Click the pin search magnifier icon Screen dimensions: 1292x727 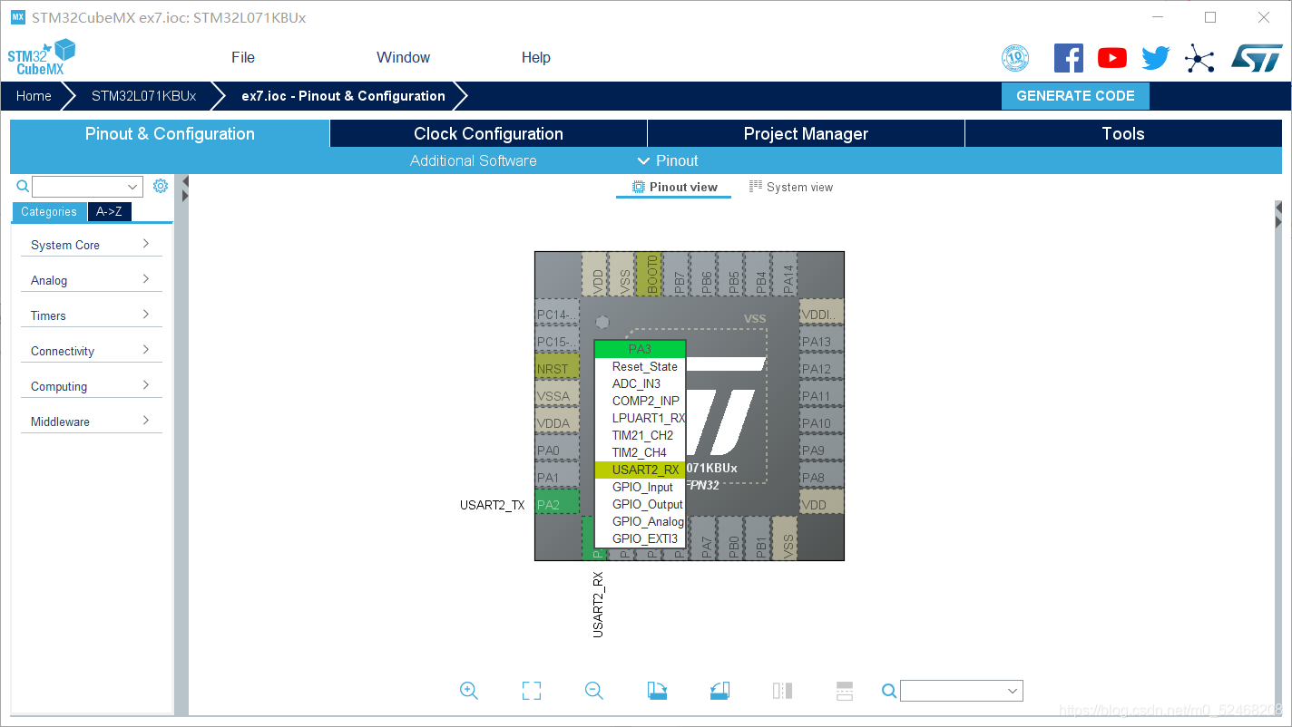pyautogui.click(x=889, y=691)
